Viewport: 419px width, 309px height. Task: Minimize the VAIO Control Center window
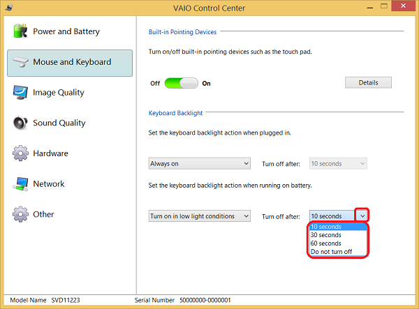(x=370, y=7)
